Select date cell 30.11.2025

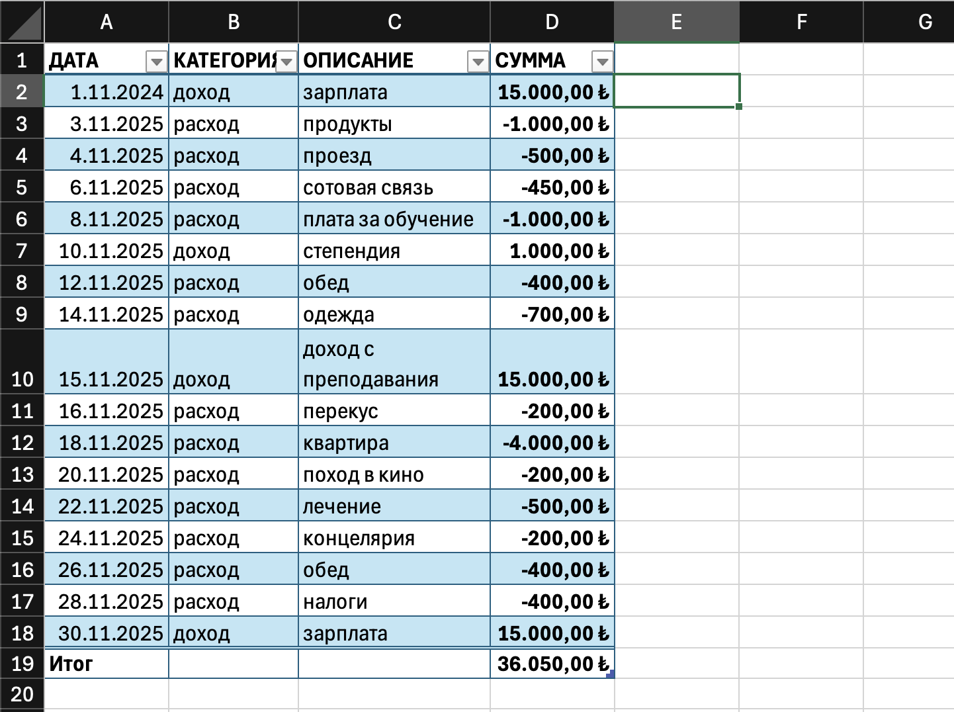click(x=107, y=633)
